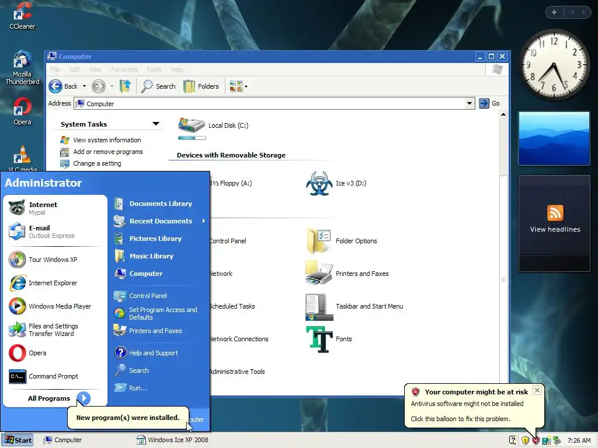Image resolution: width=598 pixels, height=448 pixels.
Task: Click red security shield tray icon
Action: point(536,440)
